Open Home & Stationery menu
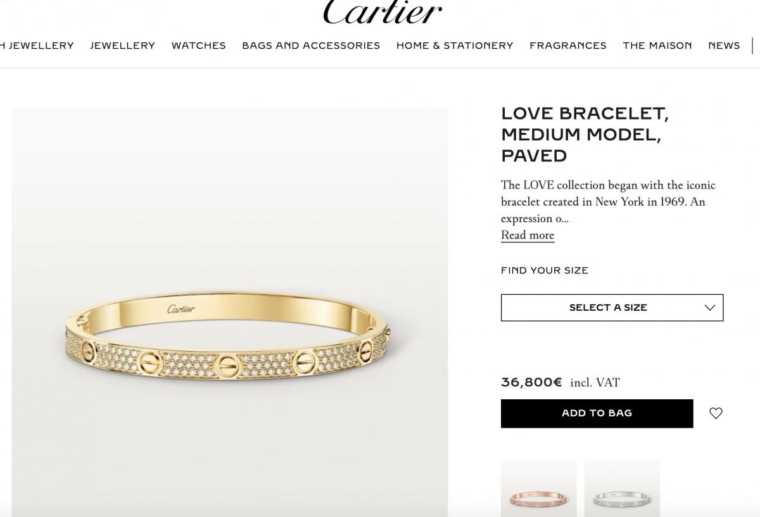This screenshot has width=760, height=517. pos(455,46)
